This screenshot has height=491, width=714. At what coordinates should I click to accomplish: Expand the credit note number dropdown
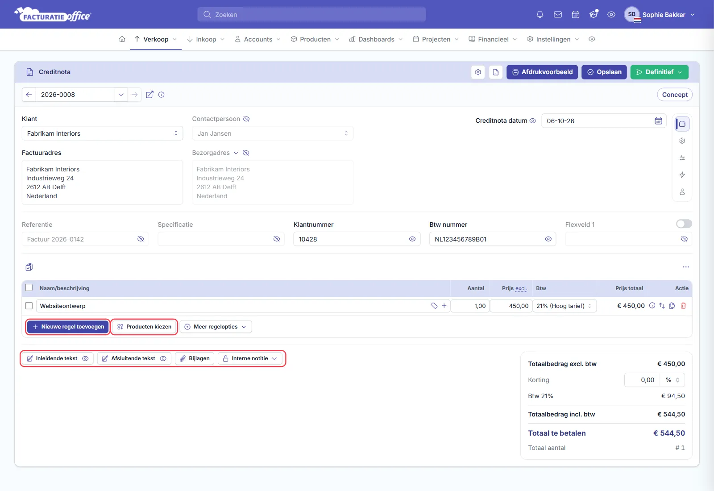click(121, 95)
